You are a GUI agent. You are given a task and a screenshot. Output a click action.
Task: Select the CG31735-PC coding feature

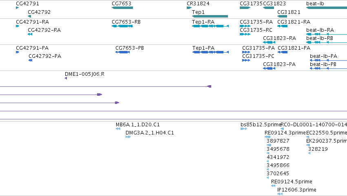pos(246,60)
